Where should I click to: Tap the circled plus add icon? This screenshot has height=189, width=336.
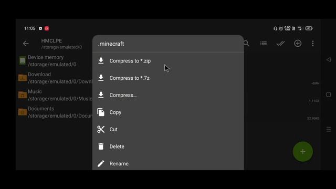pos(298,43)
